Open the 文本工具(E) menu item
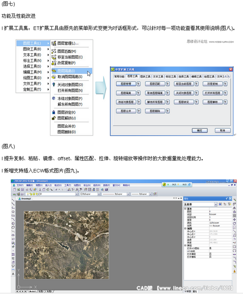 (x=33, y=55)
